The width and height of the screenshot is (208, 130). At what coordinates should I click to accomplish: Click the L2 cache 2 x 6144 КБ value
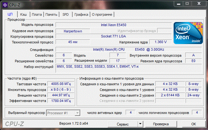coord(170,95)
